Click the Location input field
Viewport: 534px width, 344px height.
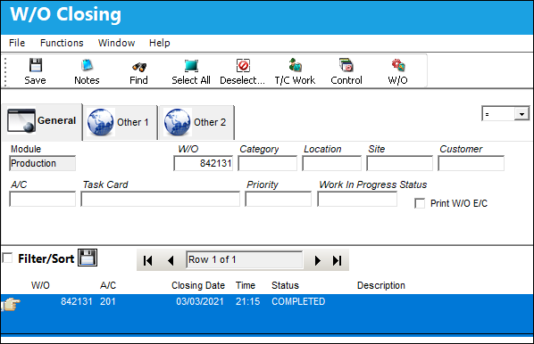point(331,163)
